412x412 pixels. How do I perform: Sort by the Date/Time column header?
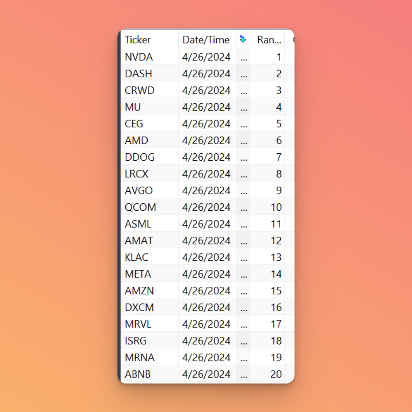(207, 39)
